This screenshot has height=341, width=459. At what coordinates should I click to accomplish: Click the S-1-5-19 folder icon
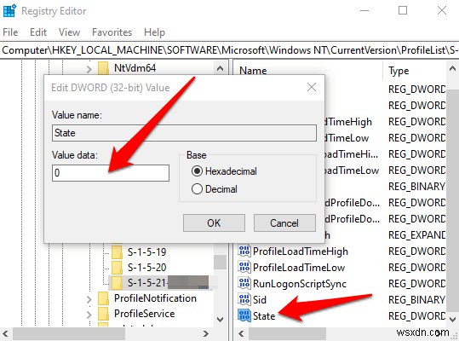(x=118, y=252)
